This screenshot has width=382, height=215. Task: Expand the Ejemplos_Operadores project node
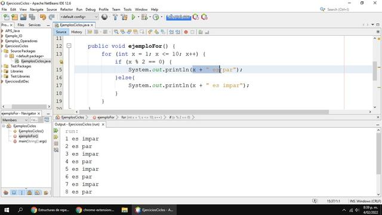pos(2,41)
